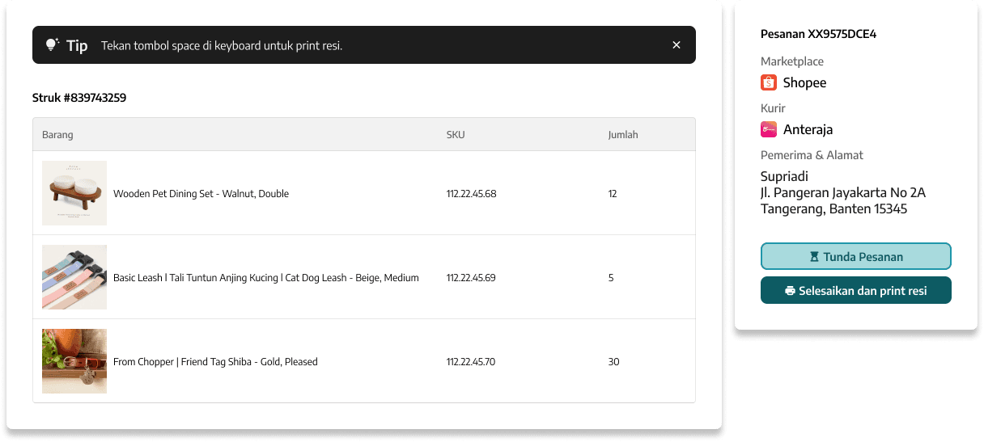Click printer icon on Selesaikan button

point(790,291)
